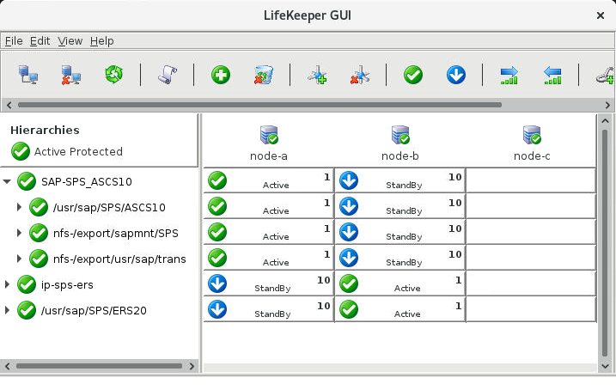
Task: Select the node-b server icon
Action: [x=400, y=135]
